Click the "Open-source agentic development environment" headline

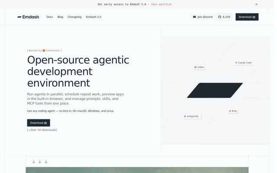78,71
